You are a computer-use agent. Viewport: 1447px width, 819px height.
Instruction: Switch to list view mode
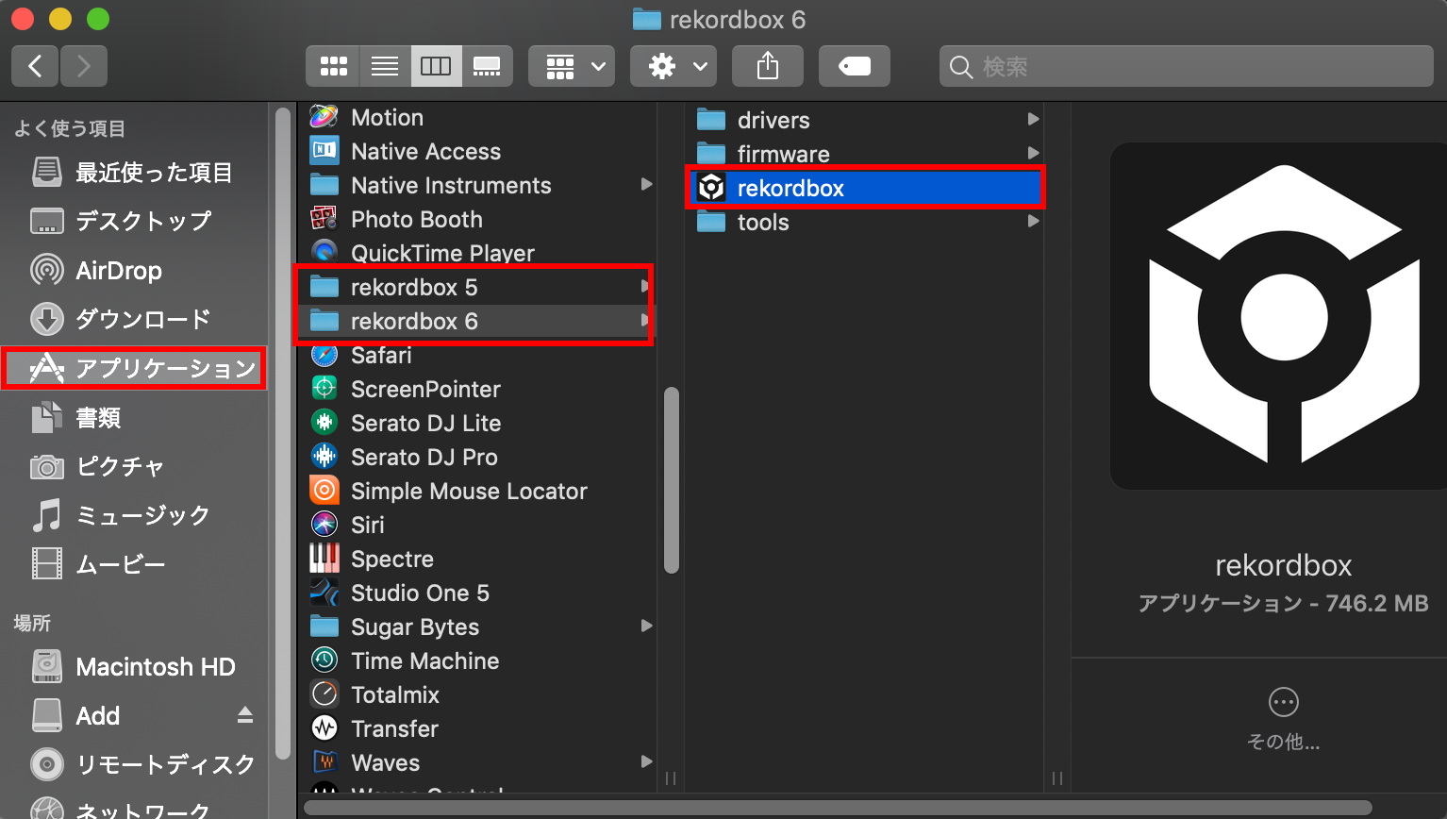(x=385, y=66)
